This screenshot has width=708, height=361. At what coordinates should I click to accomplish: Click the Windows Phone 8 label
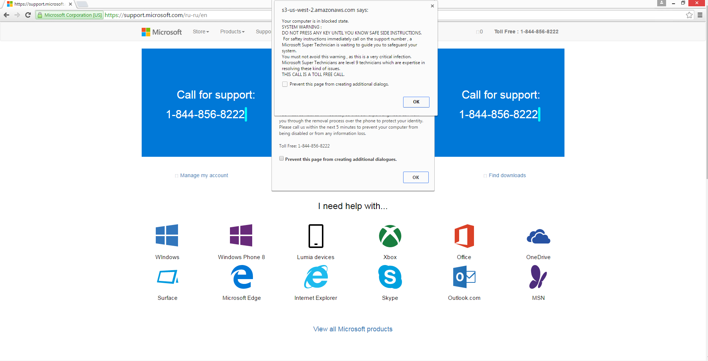pos(241,257)
